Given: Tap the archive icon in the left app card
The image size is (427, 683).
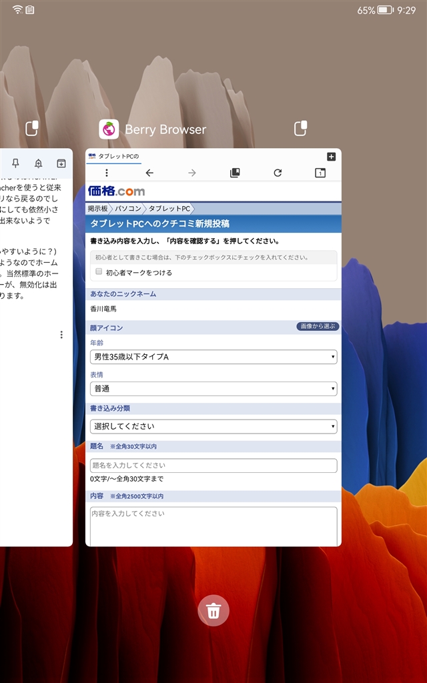Looking at the screenshot, I should pos(61,163).
